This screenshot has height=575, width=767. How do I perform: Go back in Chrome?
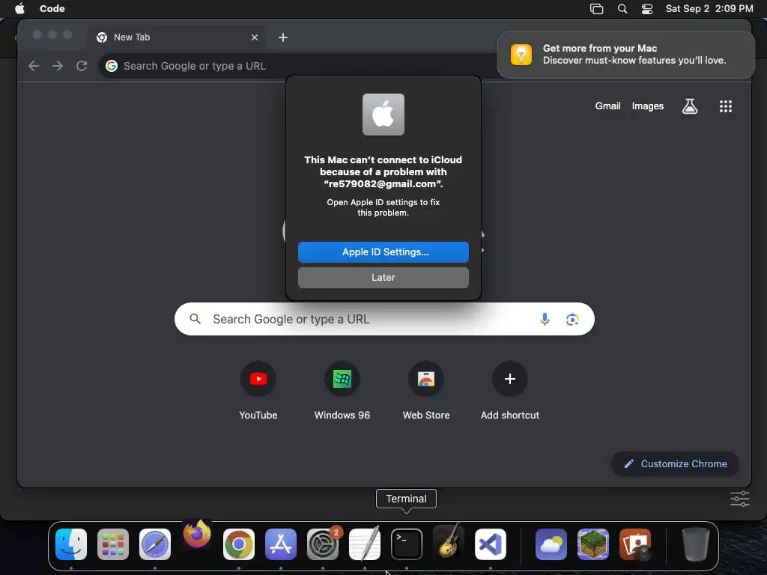coord(33,66)
